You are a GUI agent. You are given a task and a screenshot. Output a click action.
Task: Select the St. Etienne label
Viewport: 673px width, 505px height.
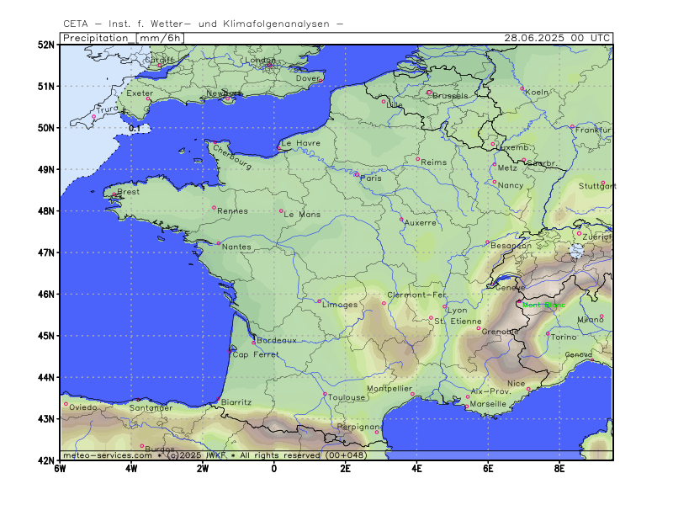(x=458, y=322)
